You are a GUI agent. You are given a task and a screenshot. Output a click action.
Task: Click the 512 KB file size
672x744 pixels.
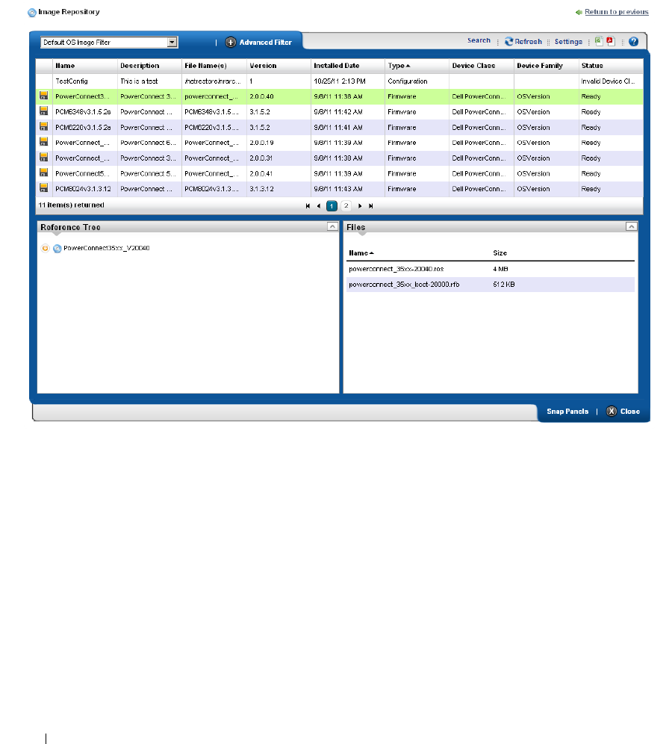pos(504,285)
